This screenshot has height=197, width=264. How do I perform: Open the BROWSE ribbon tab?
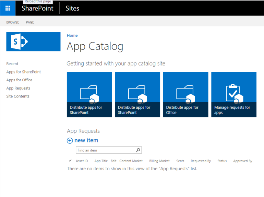point(13,22)
